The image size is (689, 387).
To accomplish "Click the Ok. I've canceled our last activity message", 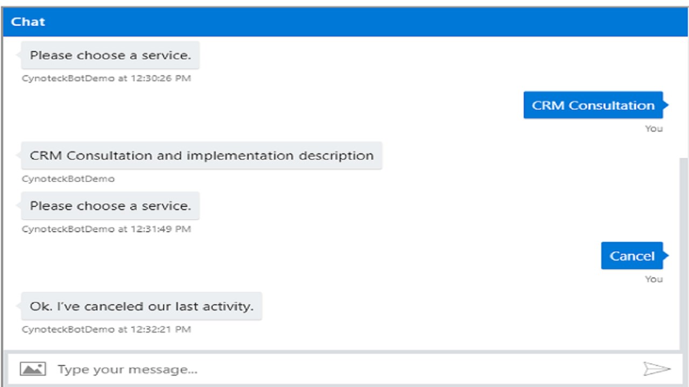I will click(142, 306).
